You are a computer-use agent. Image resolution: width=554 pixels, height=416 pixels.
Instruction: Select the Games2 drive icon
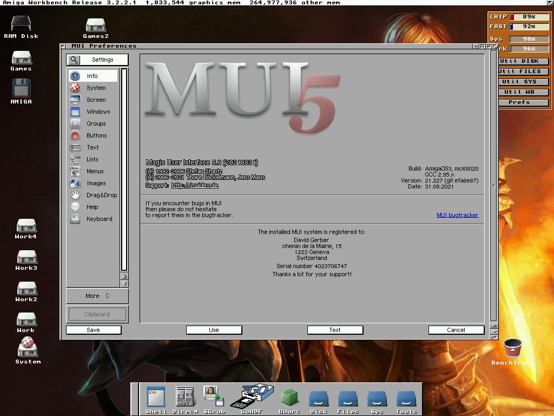[x=96, y=28]
